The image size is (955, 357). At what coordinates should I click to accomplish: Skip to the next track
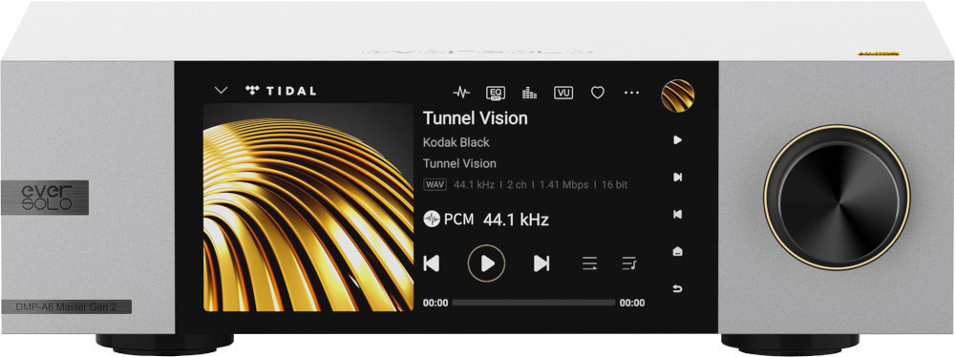(541, 263)
